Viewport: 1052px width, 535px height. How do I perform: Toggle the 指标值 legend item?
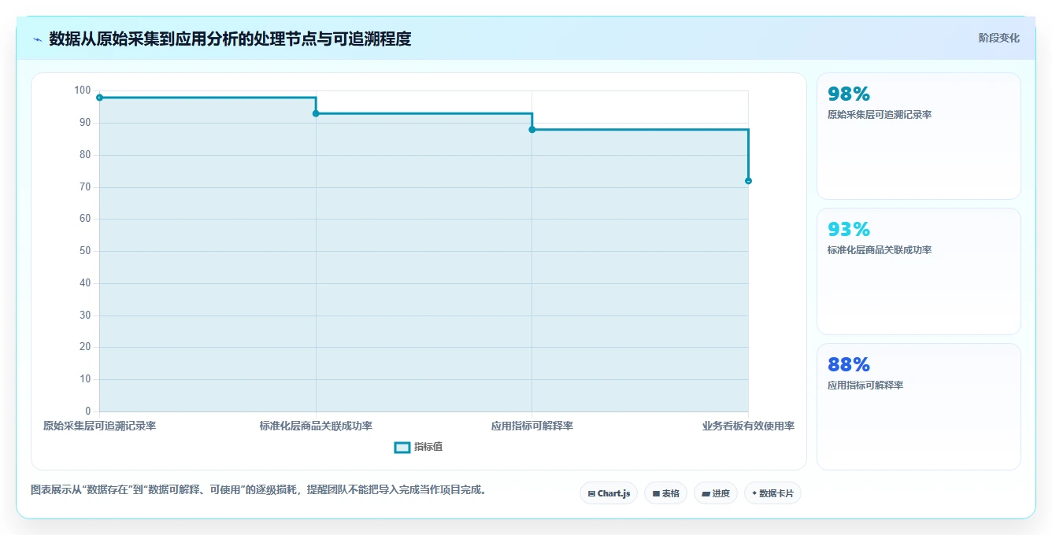click(418, 447)
